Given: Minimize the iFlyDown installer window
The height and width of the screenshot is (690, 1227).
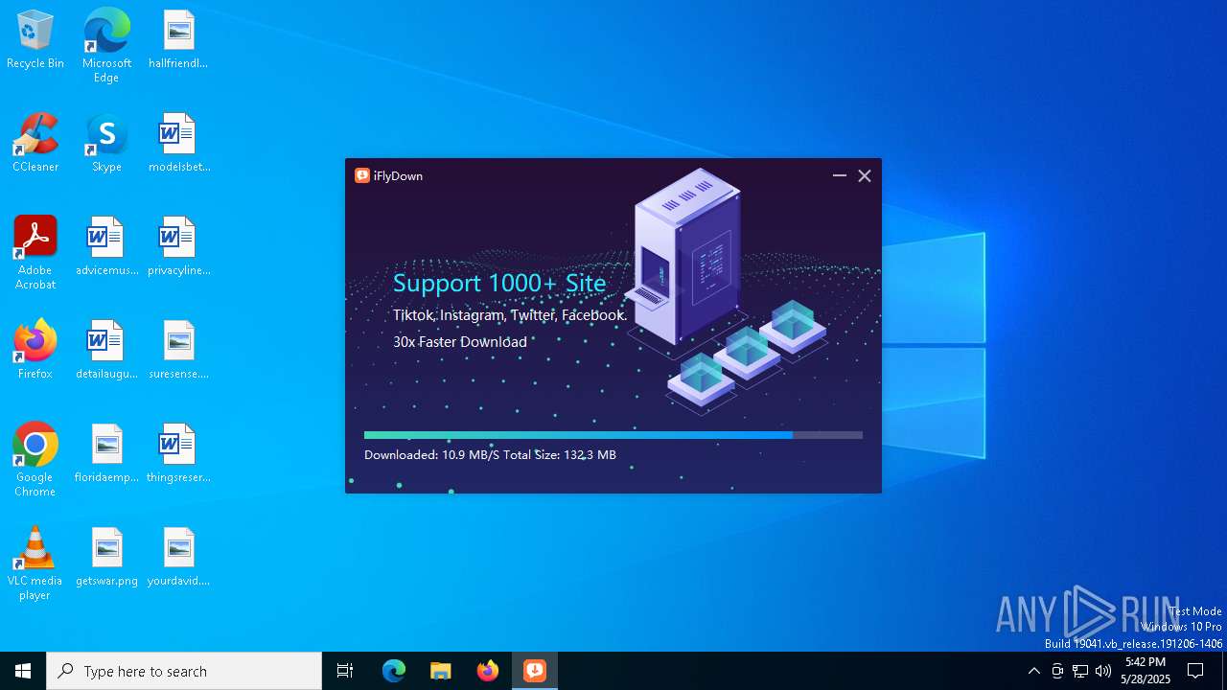Looking at the screenshot, I should (x=840, y=175).
